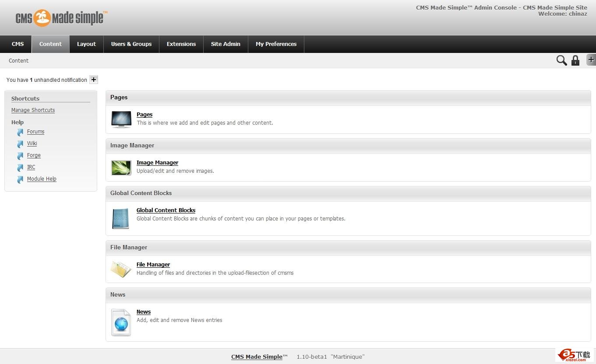Image resolution: width=596 pixels, height=364 pixels.
Task: Click the Pages monitor icon
Action: pos(121,119)
